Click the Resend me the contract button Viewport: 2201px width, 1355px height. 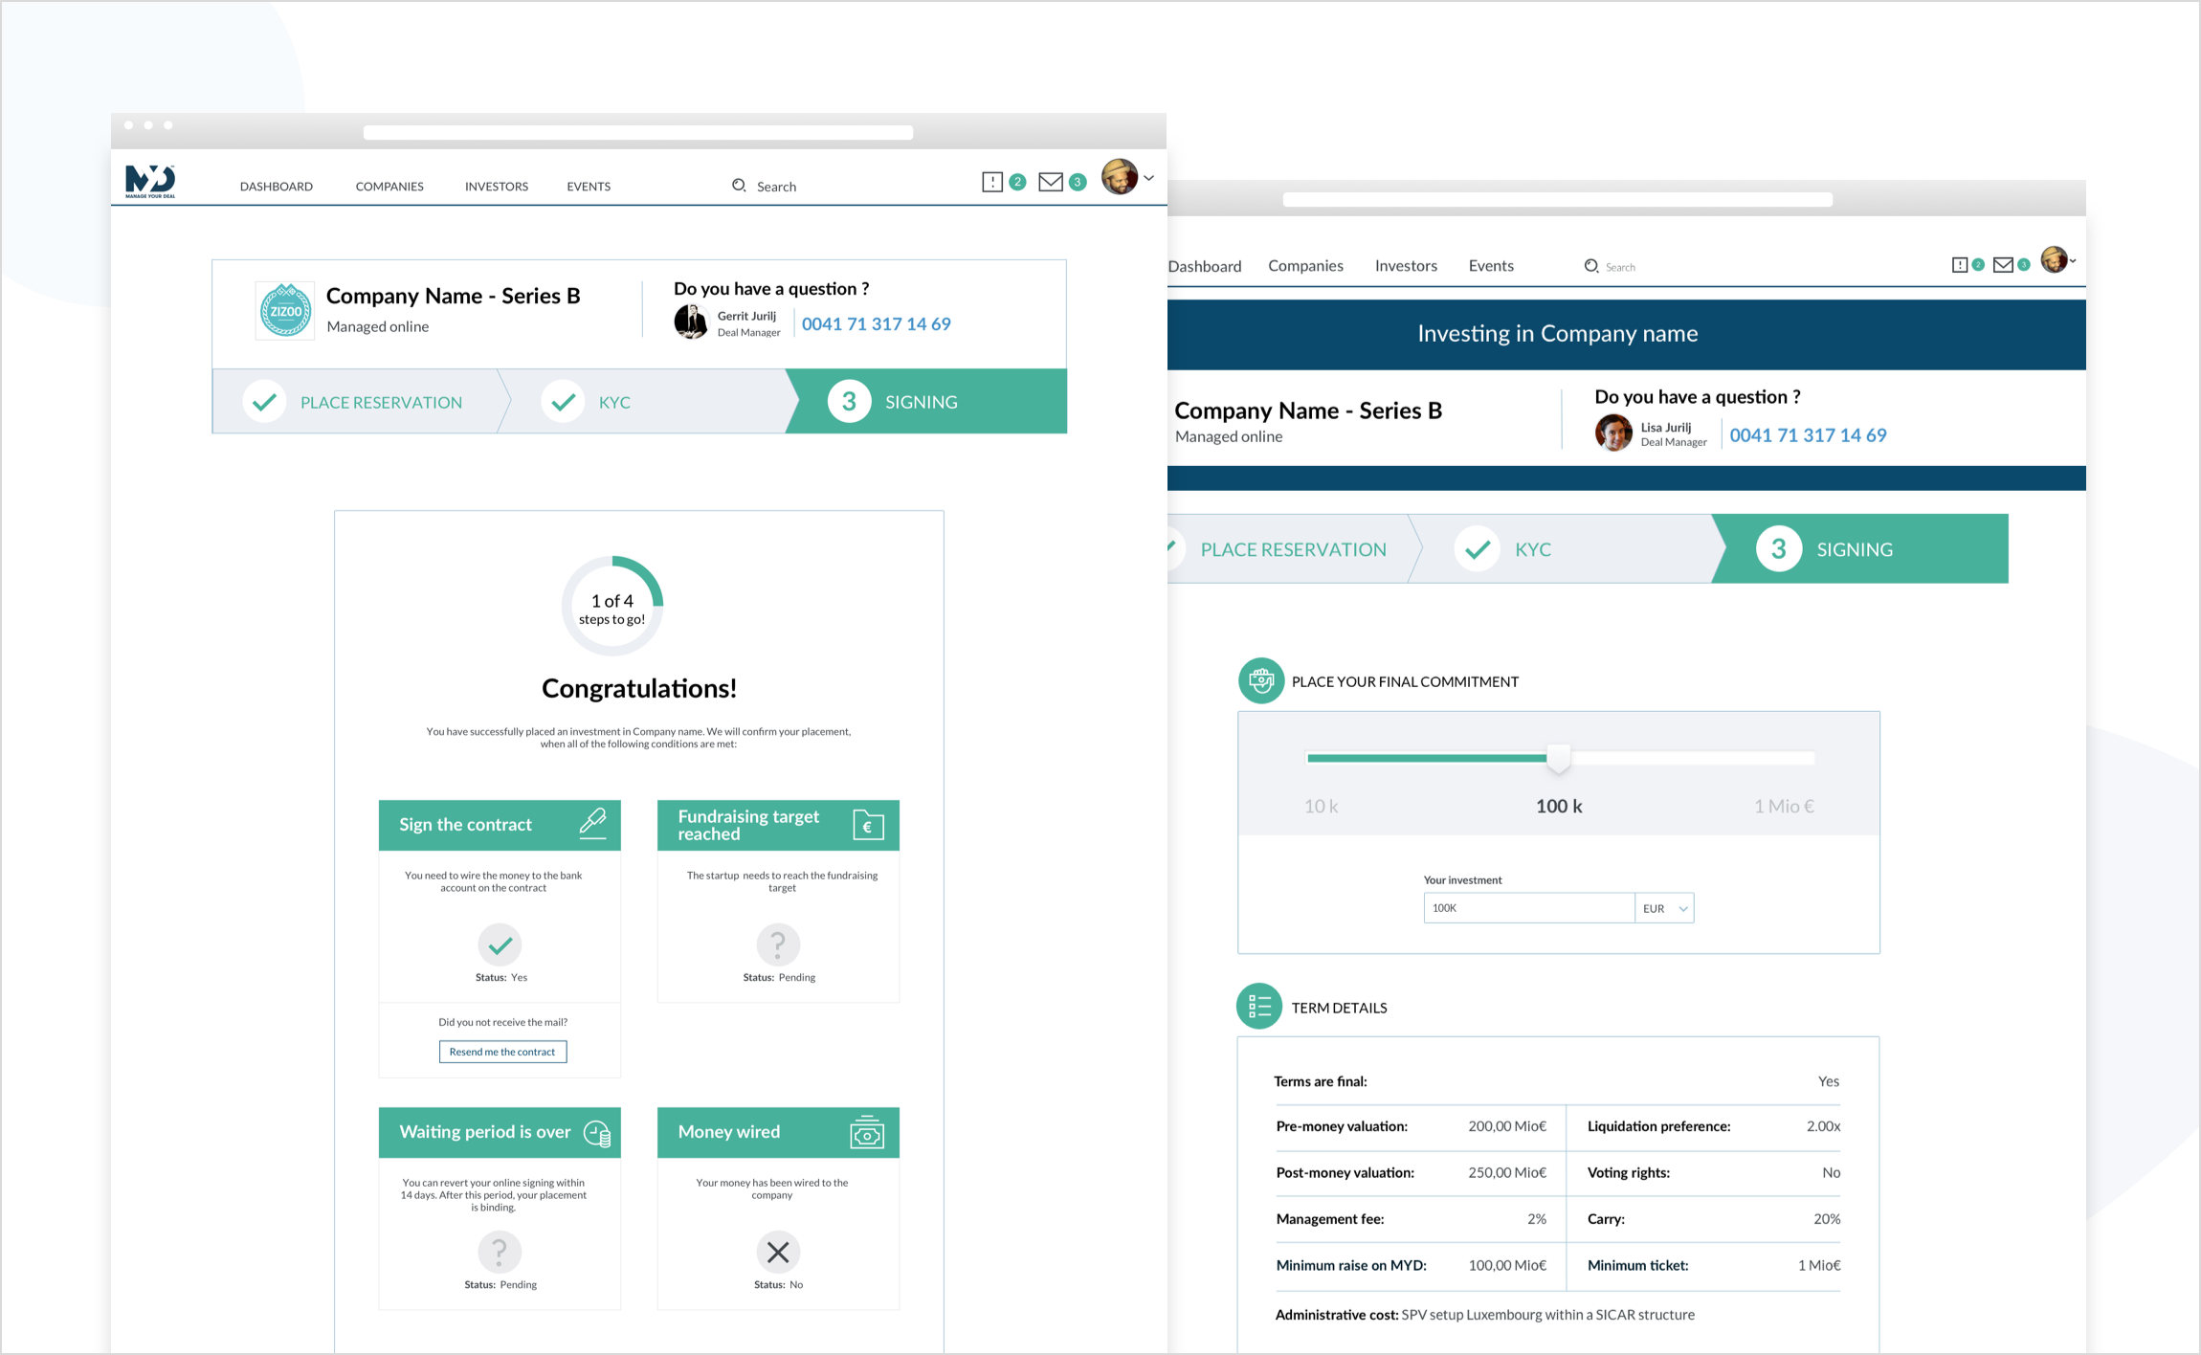click(504, 1050)
